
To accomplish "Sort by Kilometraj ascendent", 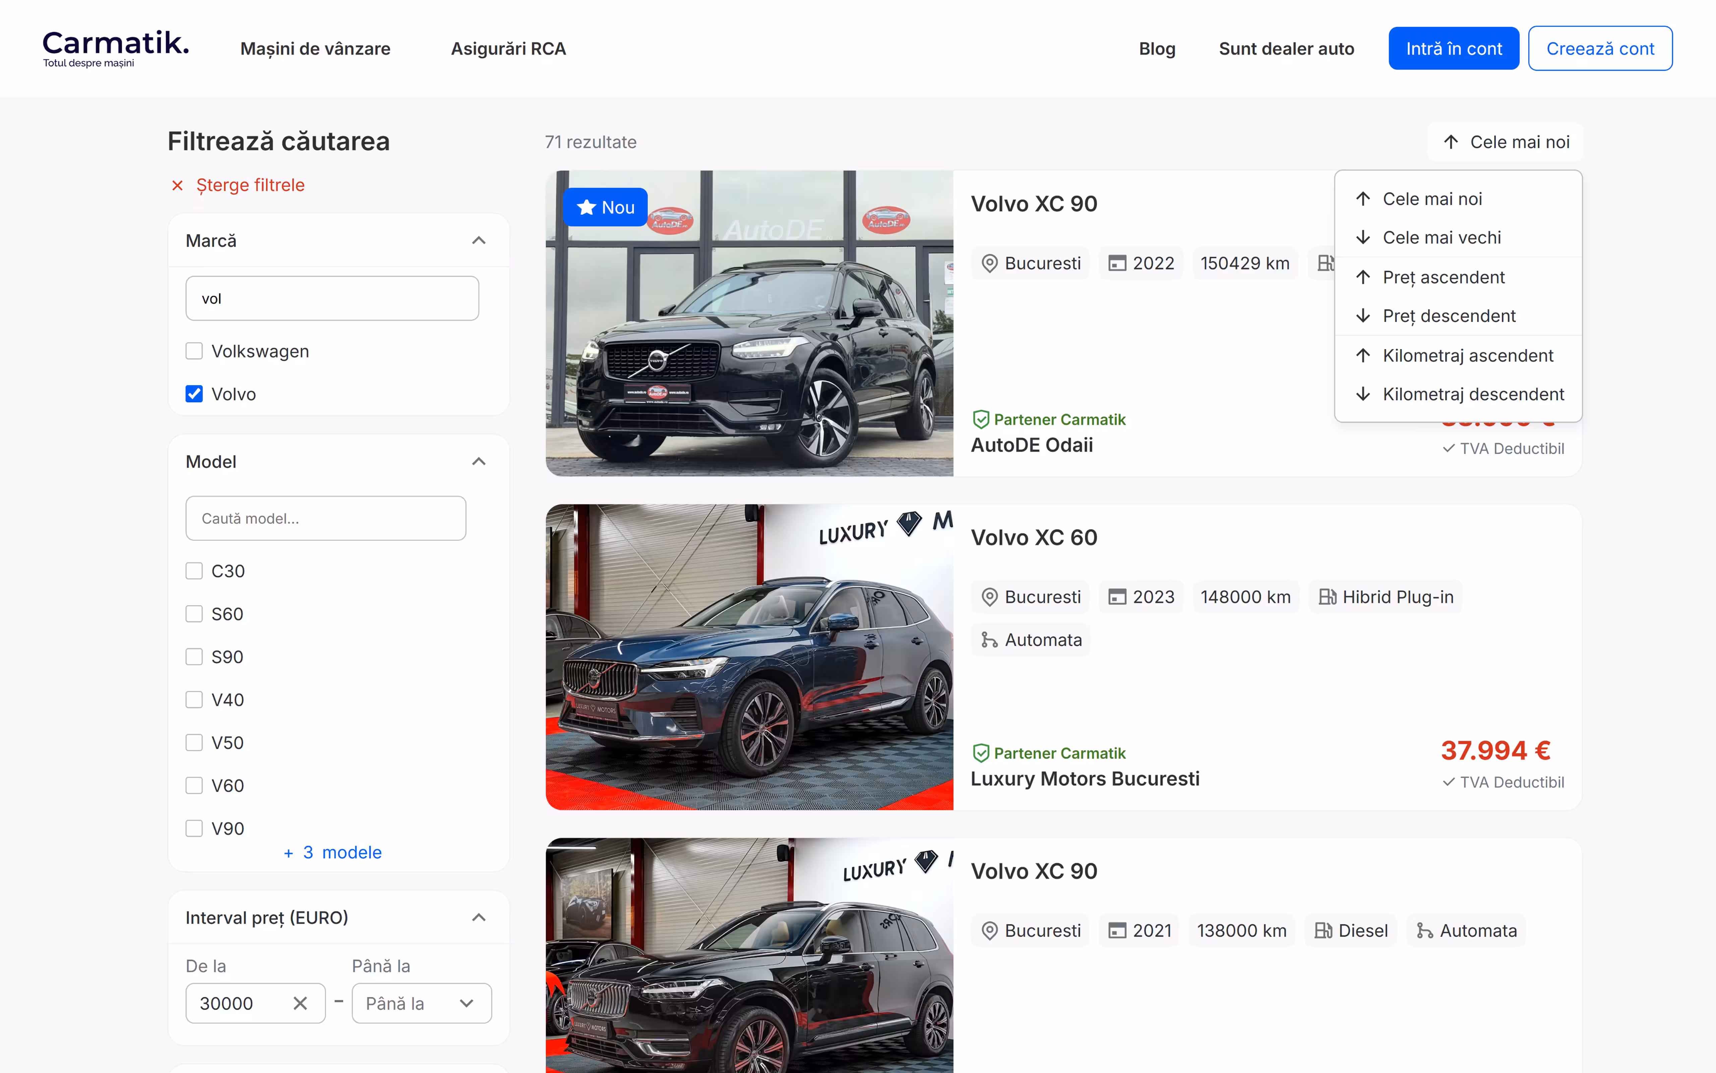I will tap(1458, 355).
